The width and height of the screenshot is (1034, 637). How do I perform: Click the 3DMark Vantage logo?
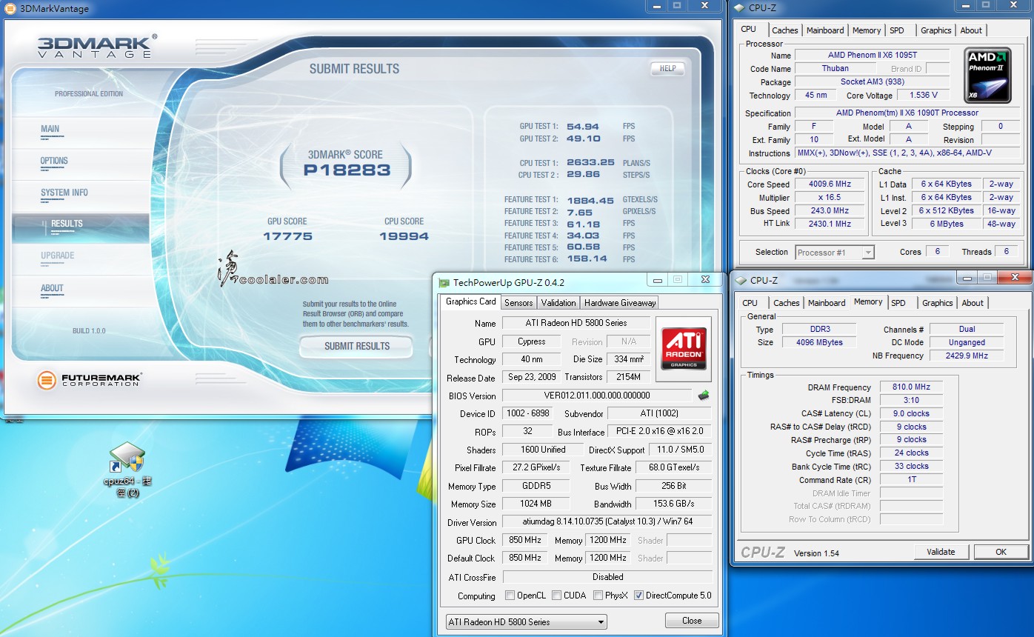pos(97,45)
